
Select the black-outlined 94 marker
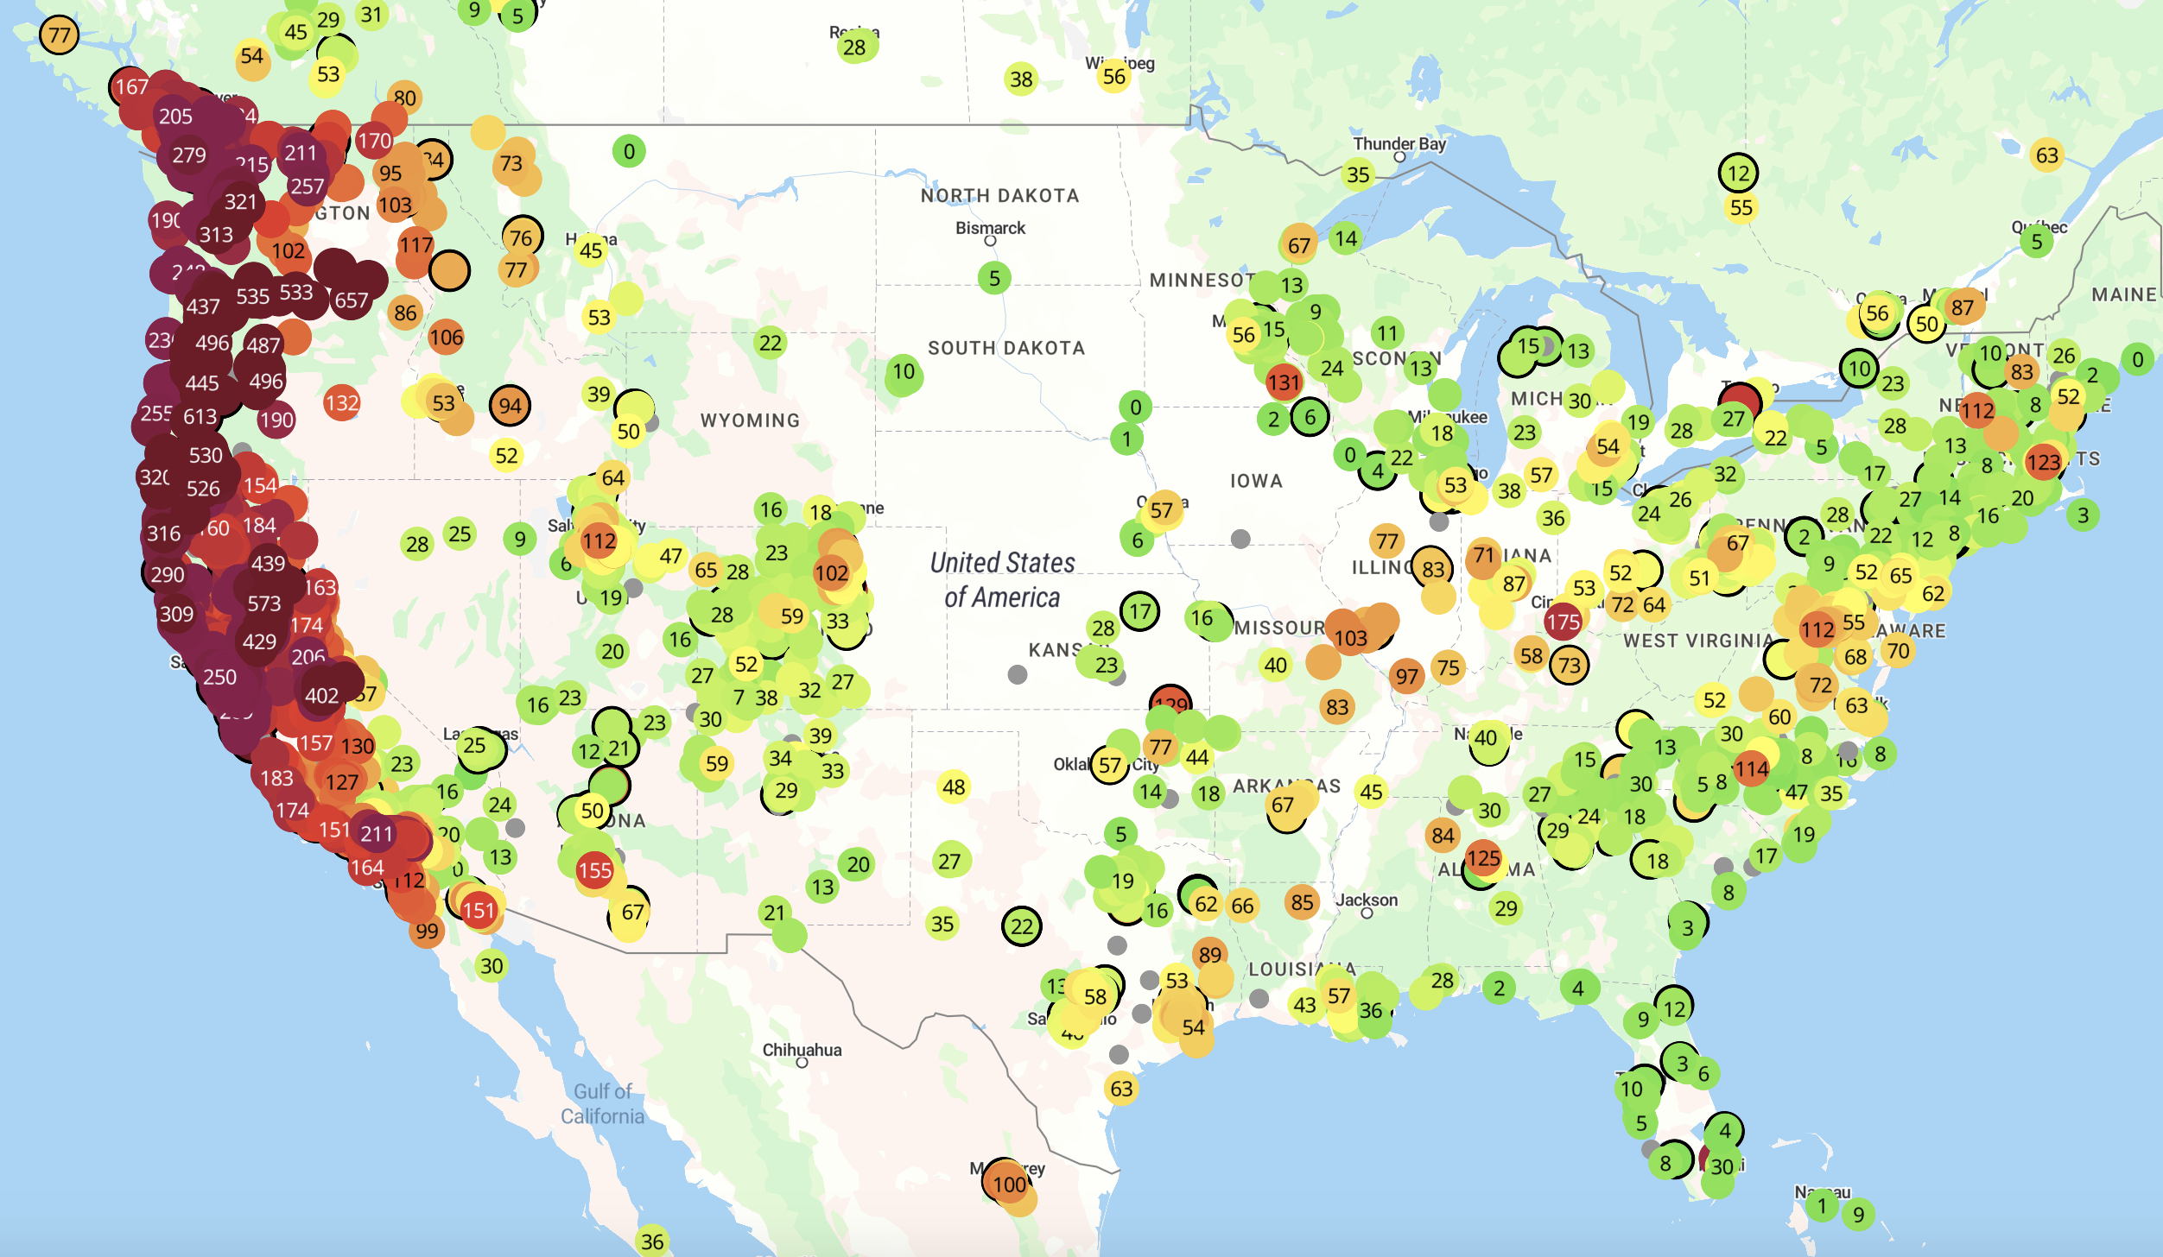click(510, 406)
